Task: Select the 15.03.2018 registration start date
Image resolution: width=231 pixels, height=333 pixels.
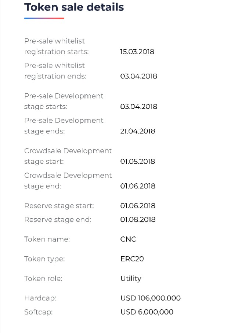Action: 137,52
